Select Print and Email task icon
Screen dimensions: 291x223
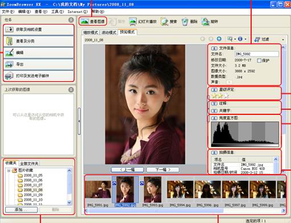point(9,76)
